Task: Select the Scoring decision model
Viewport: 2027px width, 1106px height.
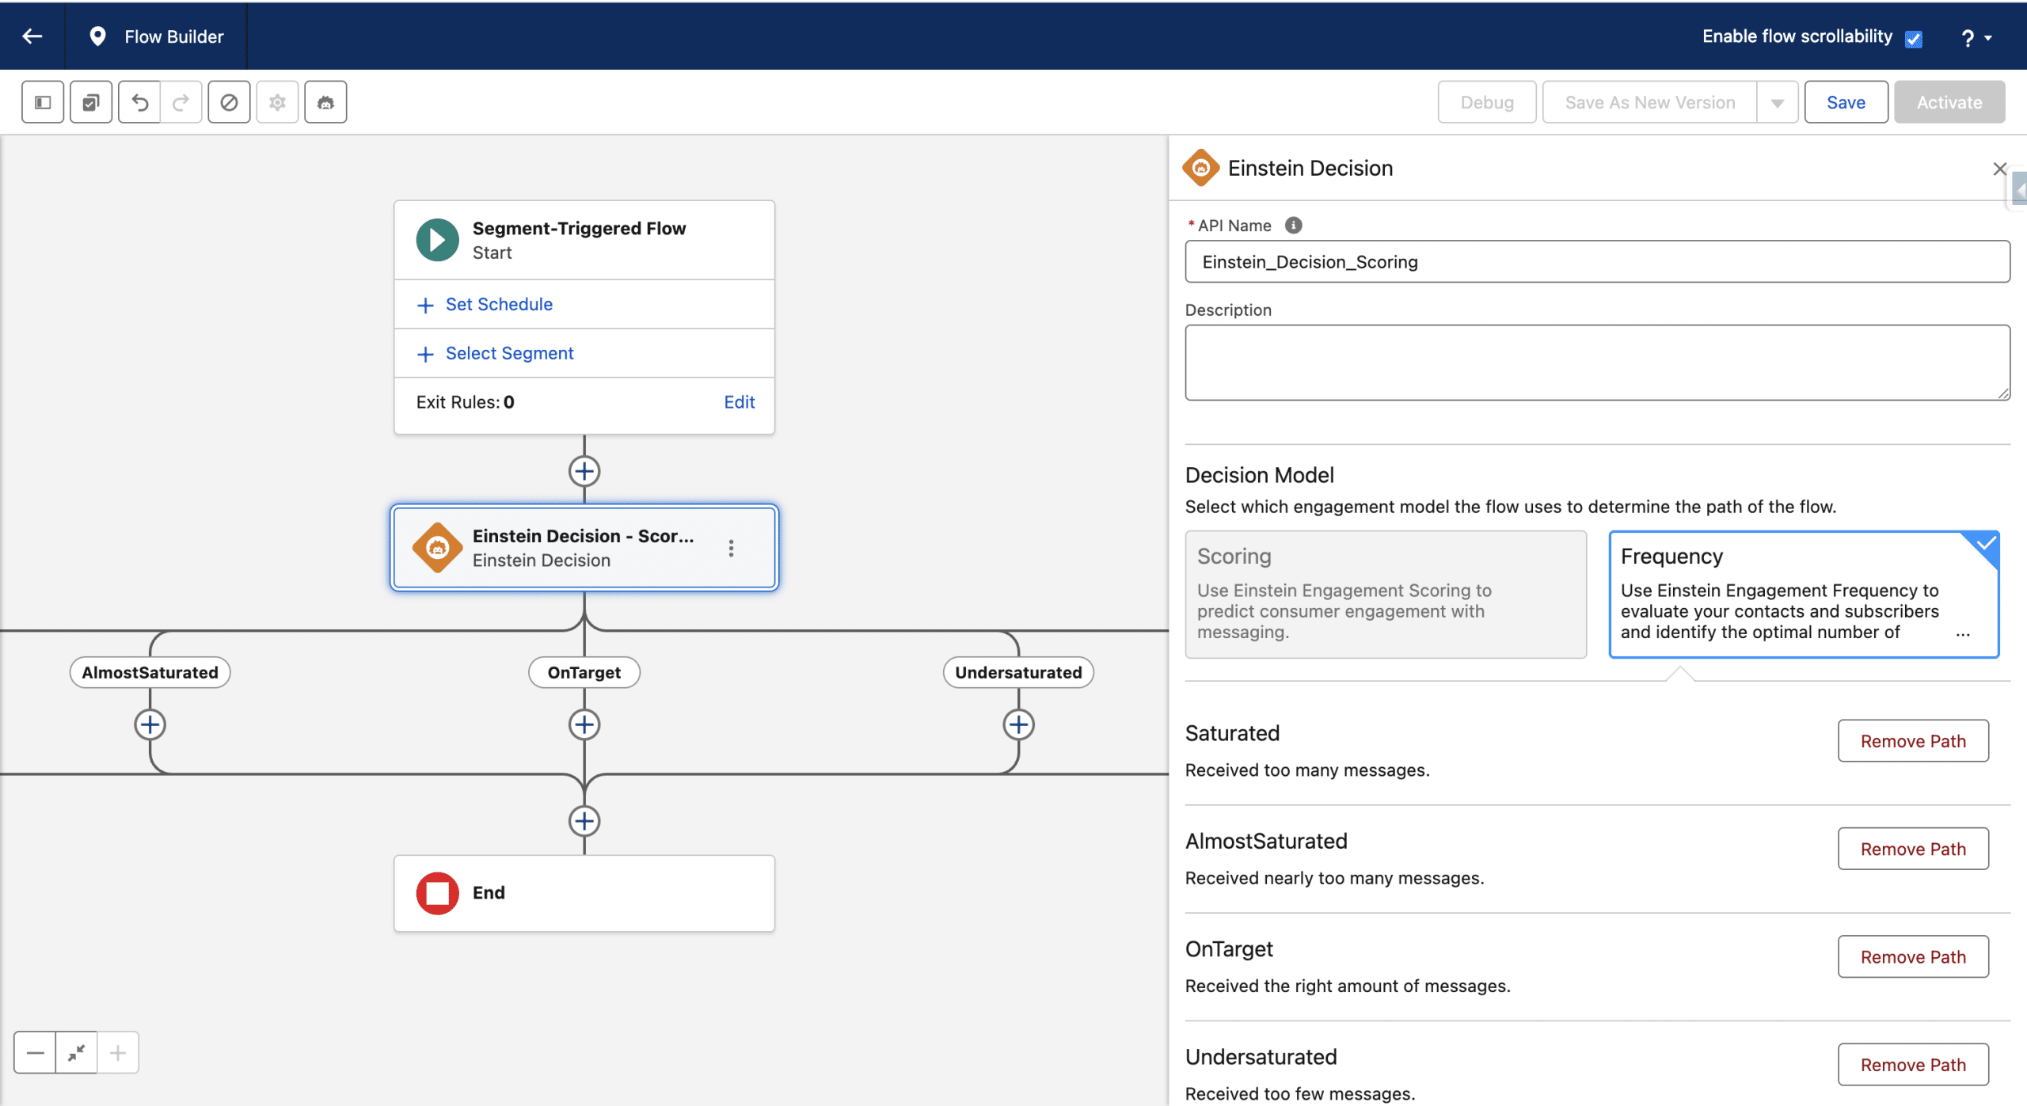Action: tap(1386, 594)
